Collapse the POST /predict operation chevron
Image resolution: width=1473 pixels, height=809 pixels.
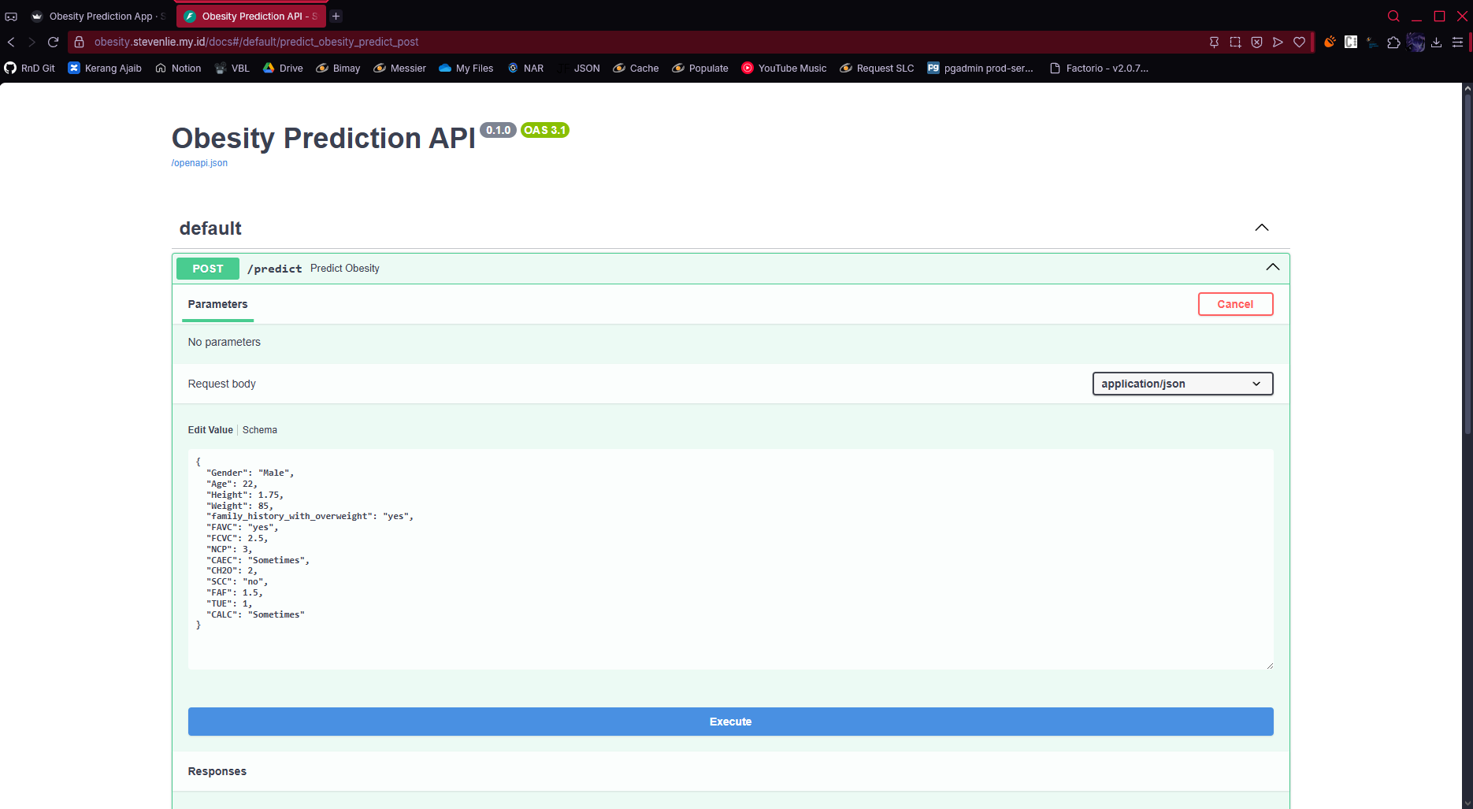[x=1272, y=268]
